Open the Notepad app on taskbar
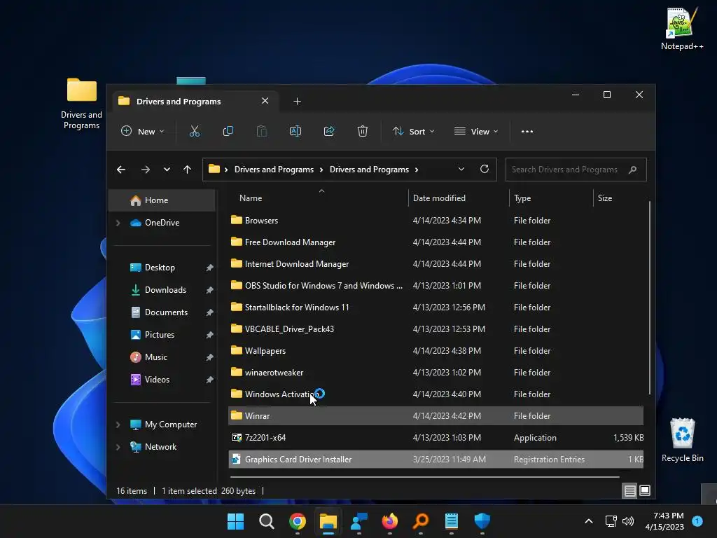717x538 pixels. click(452, 521)
